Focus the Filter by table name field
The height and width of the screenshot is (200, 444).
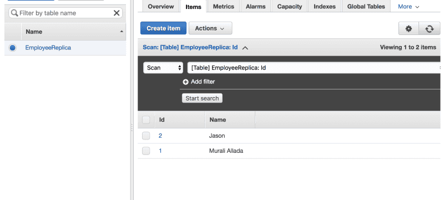pyautogui.click(x=65, y=13)
